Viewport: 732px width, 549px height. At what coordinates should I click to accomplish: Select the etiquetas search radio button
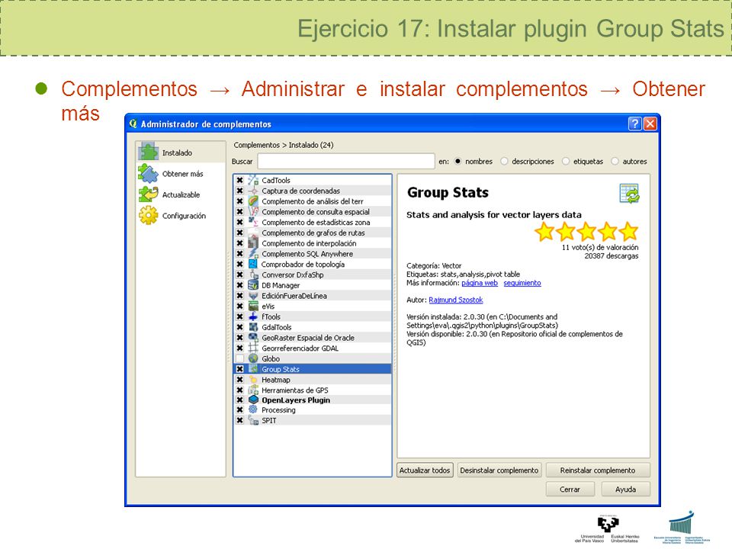tap(566, 161)
